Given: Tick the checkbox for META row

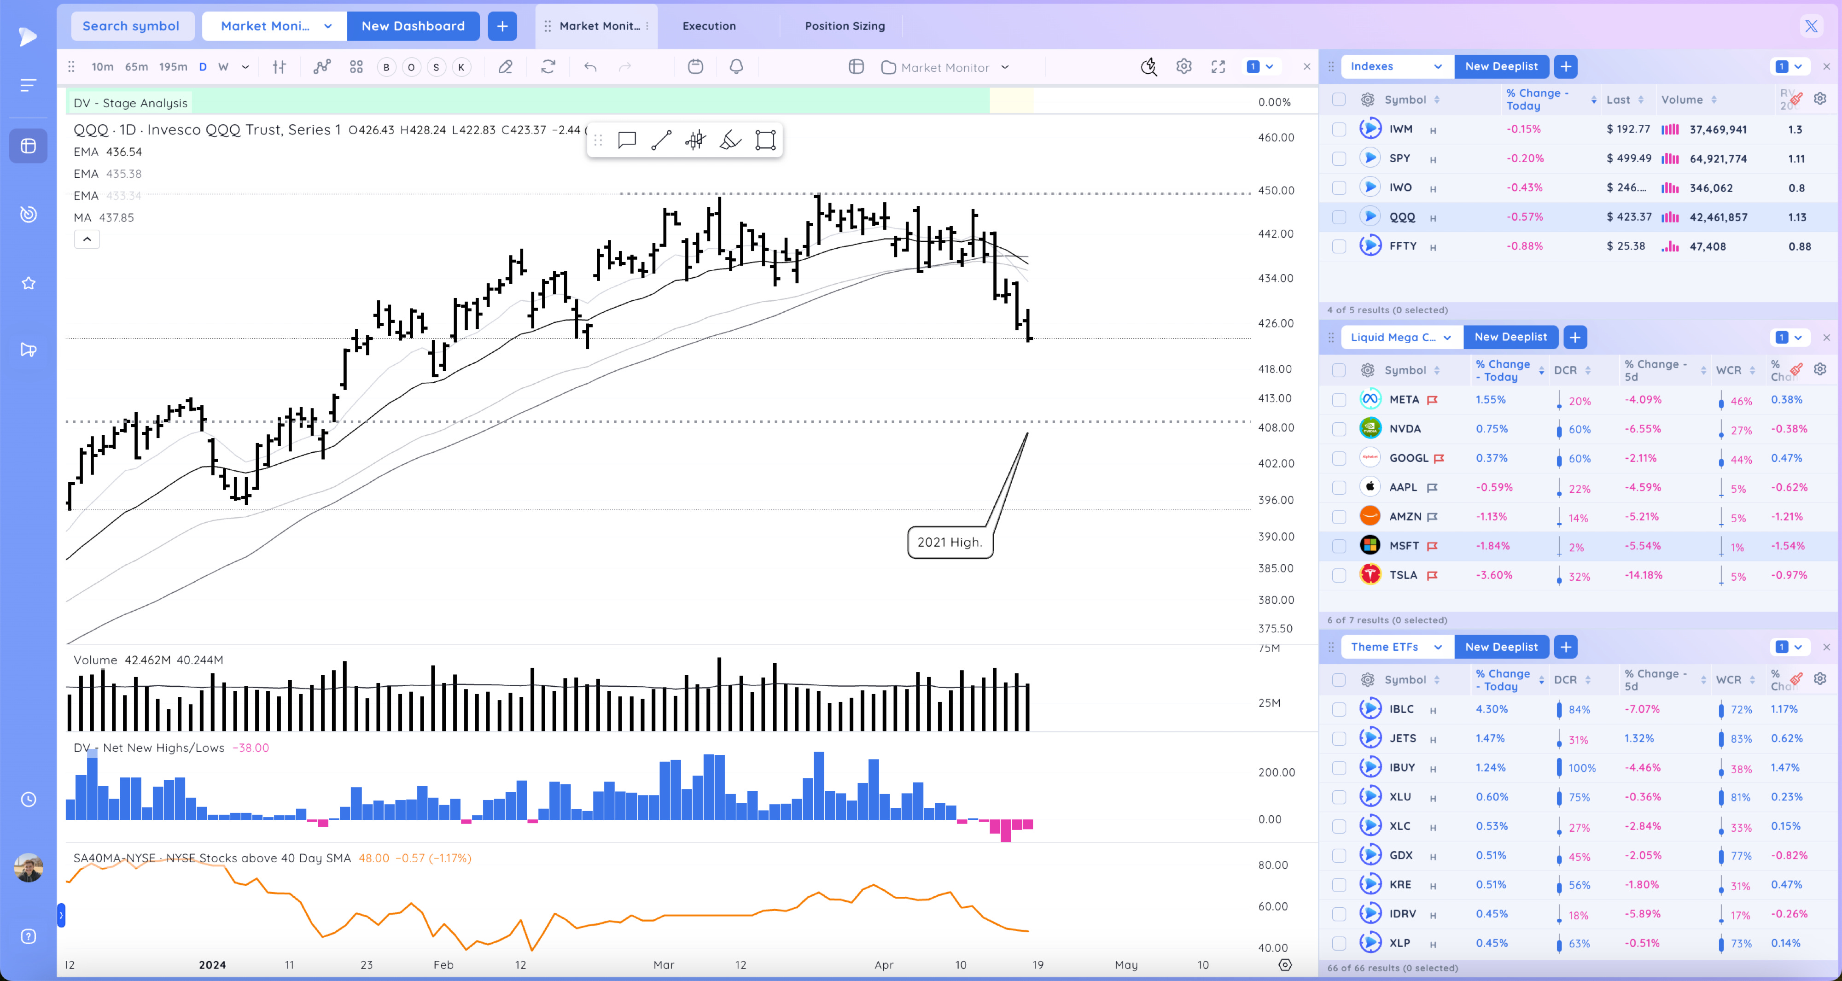Looking at the screenshot, I should [1339, 400].
